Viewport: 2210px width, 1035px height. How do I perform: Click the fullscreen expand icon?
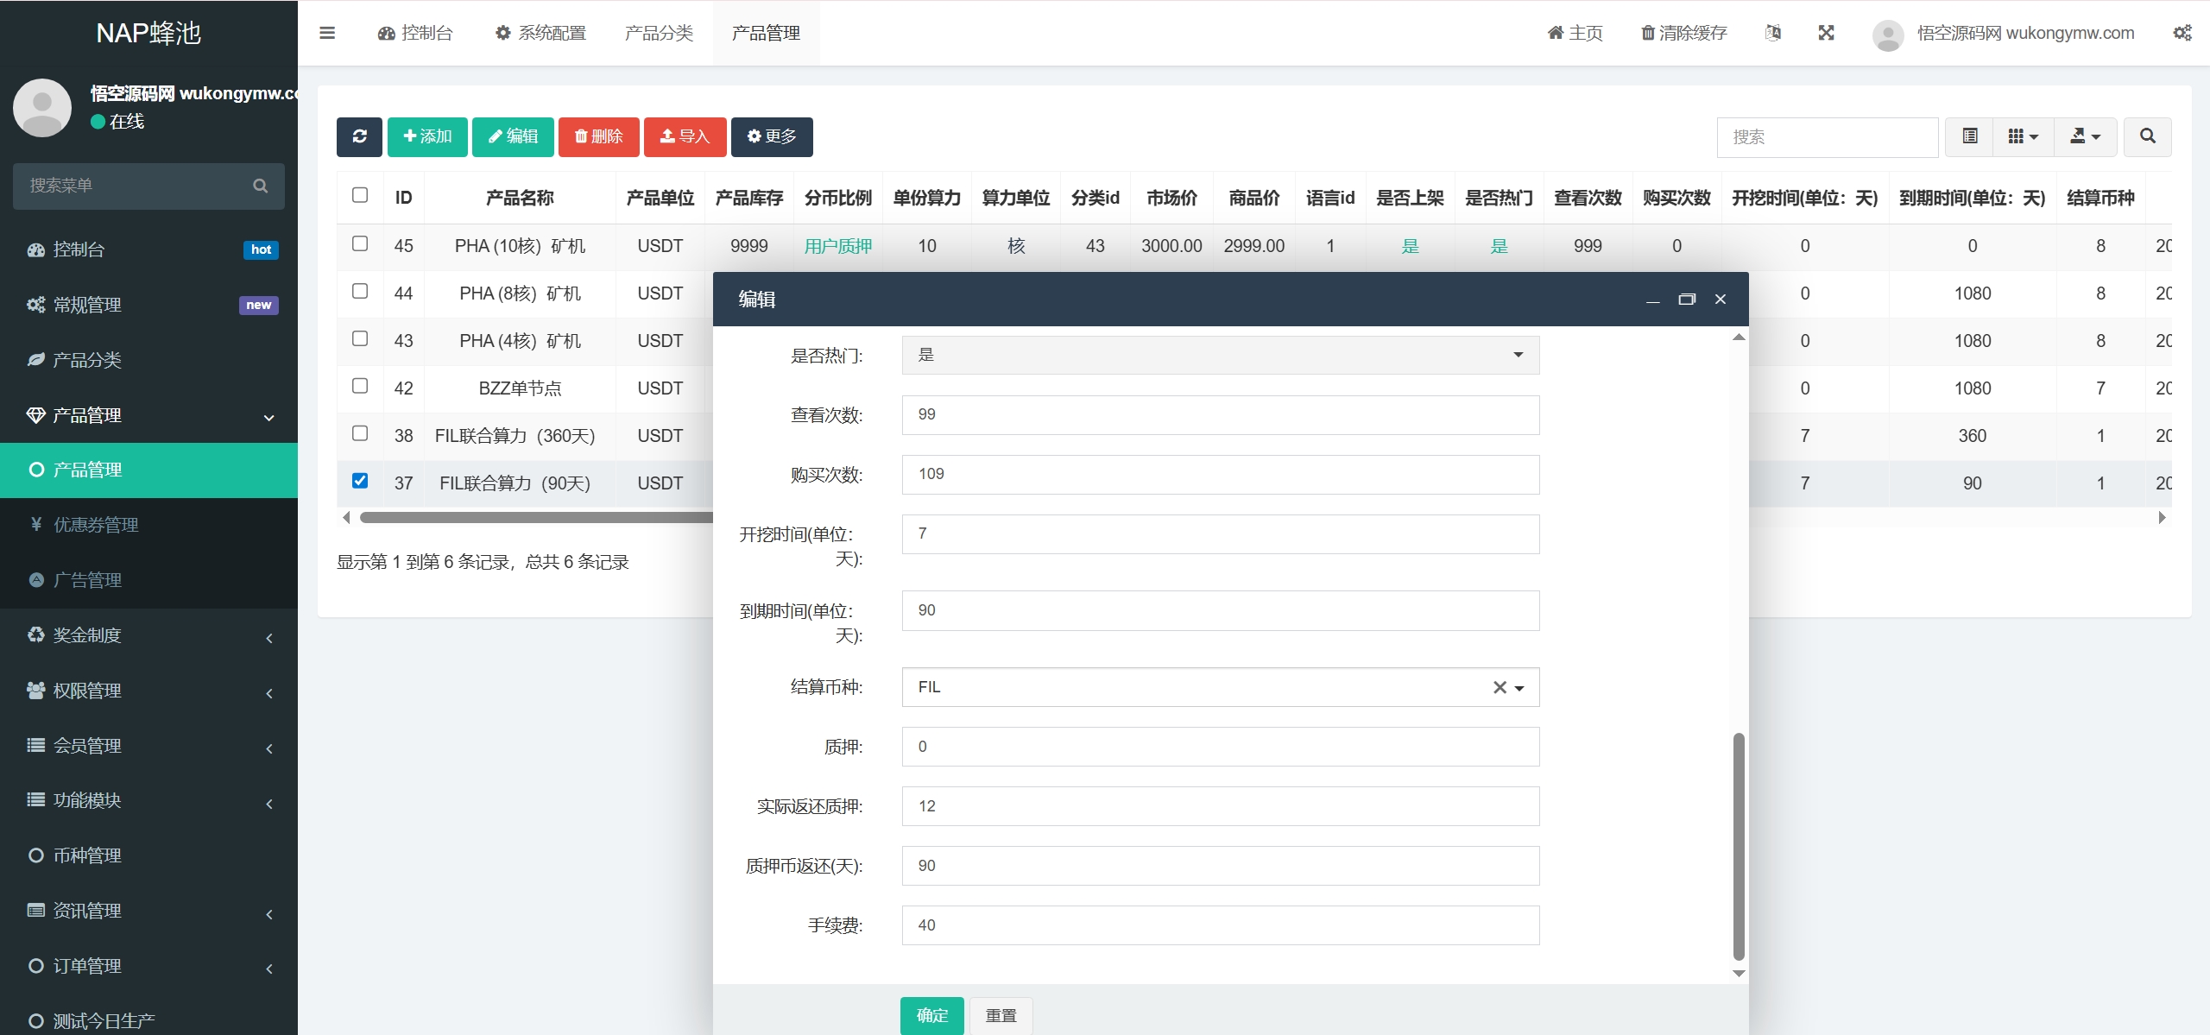[x=1826, y=33]
